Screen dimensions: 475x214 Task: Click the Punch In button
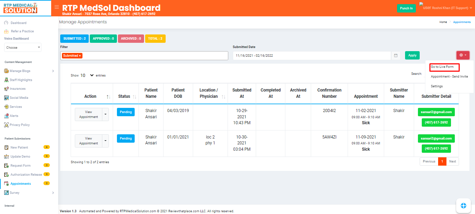pyautogui.click(x=406, y=8)
